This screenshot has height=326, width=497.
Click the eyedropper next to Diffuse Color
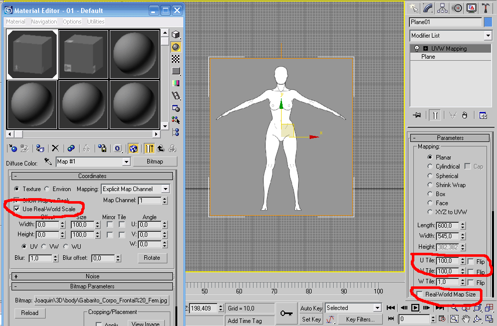(x=48, y=161)
